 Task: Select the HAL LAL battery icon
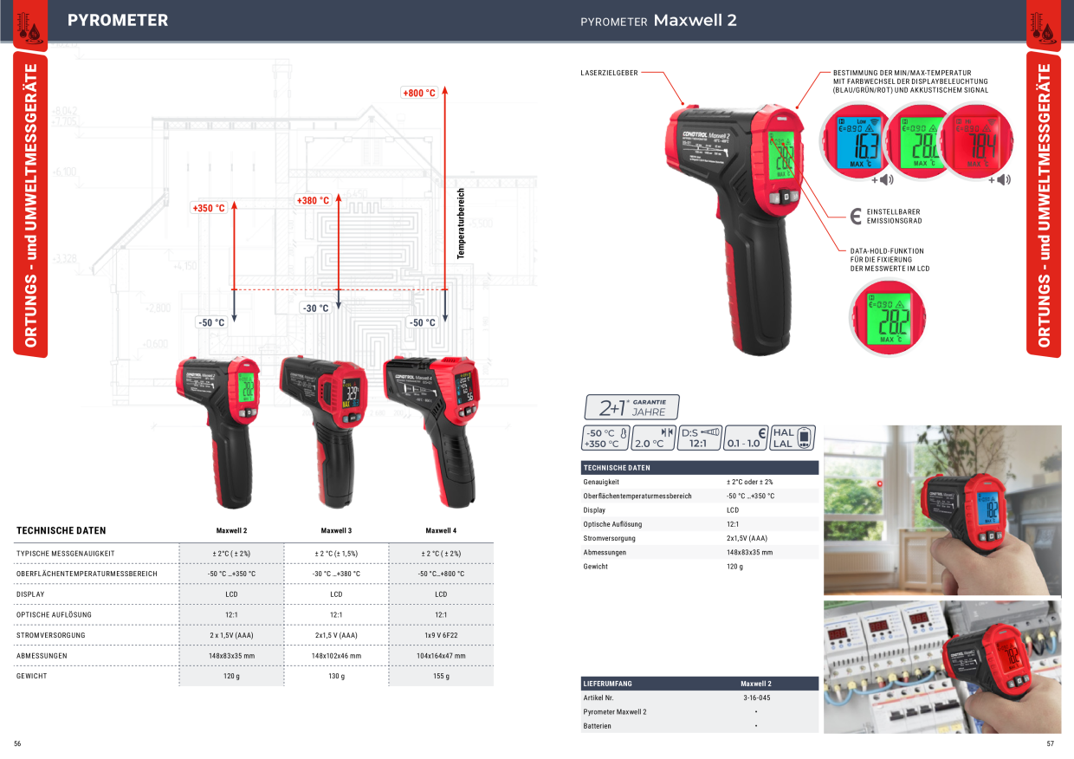click(793, 438)
